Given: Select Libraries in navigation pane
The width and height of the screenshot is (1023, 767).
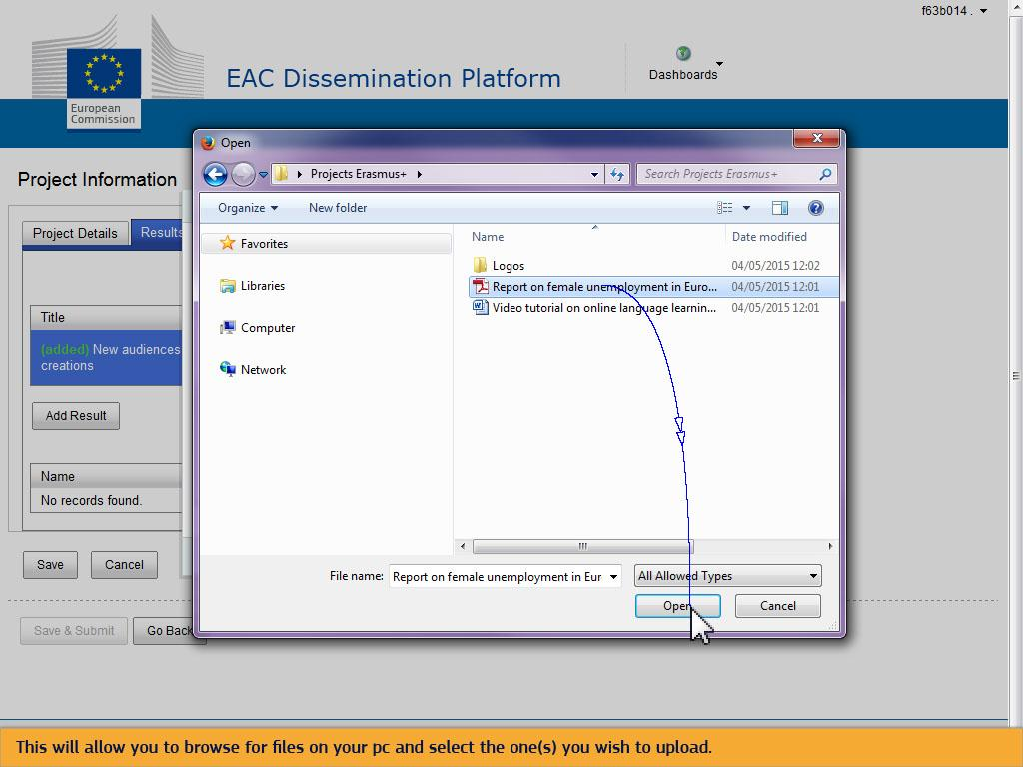Looking at the screenshot, I should [x=263, y=286].
